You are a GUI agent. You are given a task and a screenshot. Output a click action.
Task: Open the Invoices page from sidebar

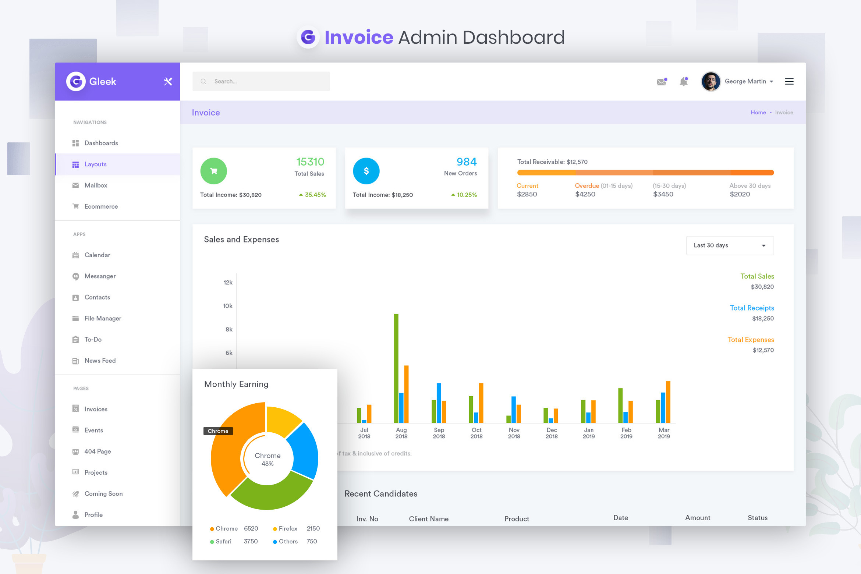tap(95, 409)
